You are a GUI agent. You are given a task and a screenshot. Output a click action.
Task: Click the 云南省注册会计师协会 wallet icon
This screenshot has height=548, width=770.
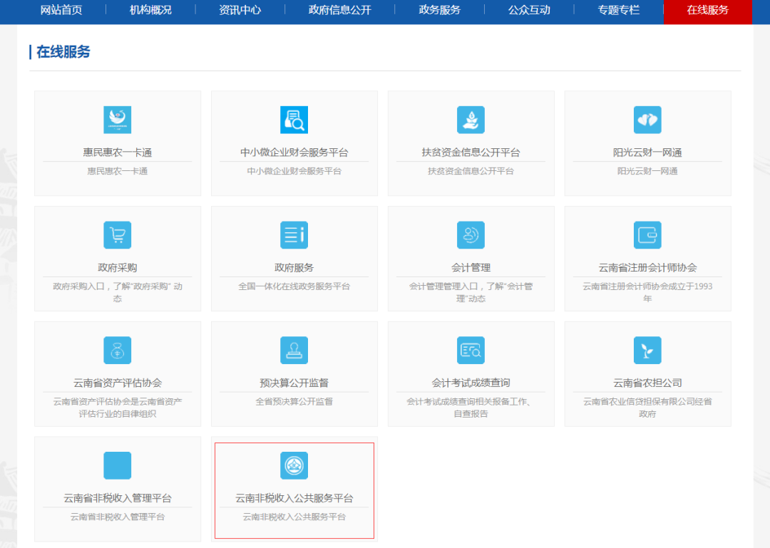click(647, 235)
